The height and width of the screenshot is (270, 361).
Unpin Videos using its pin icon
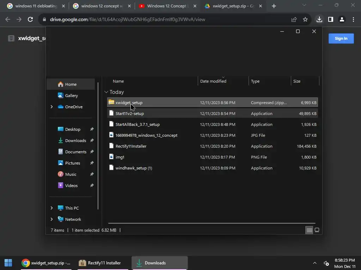92,185
